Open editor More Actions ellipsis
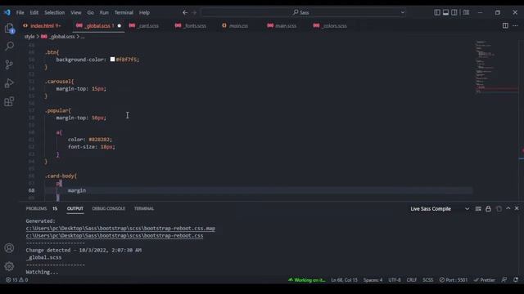The image size is (524, 294). pos(515,25)
